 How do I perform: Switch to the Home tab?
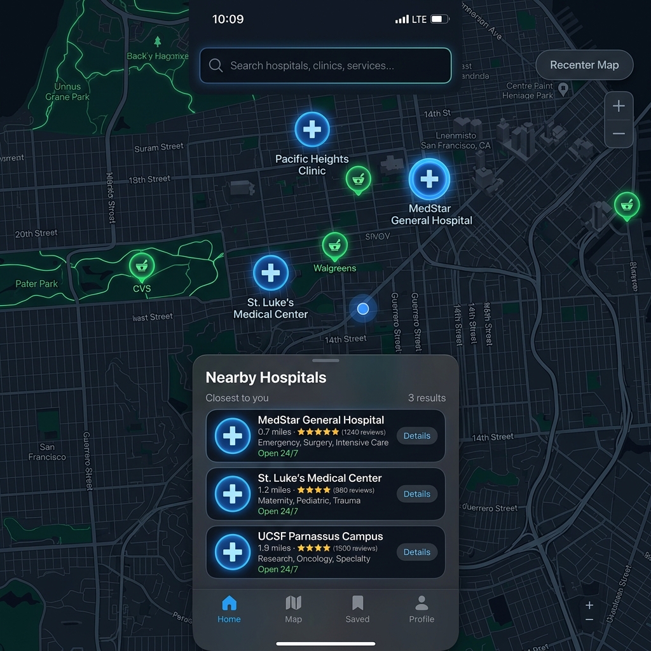pyautogui.click(x=229, y=609)
